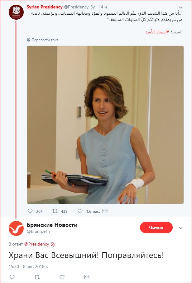This screenshot has width=192, height=283.
Task: Click the 15:30 - 8 авг. 2018 timestamp
Action: click(28, 266)
